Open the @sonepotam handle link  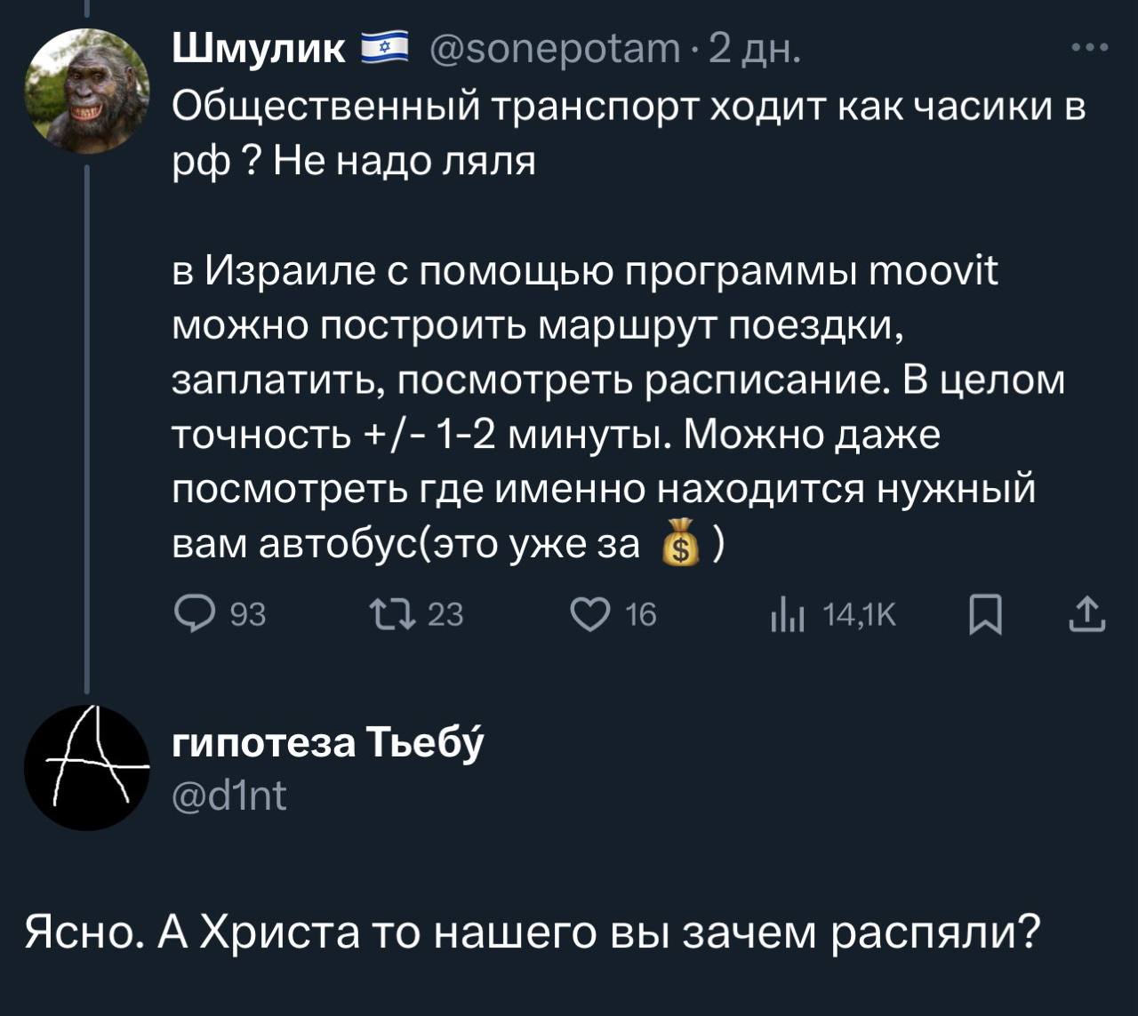click(x=553, y=51)
